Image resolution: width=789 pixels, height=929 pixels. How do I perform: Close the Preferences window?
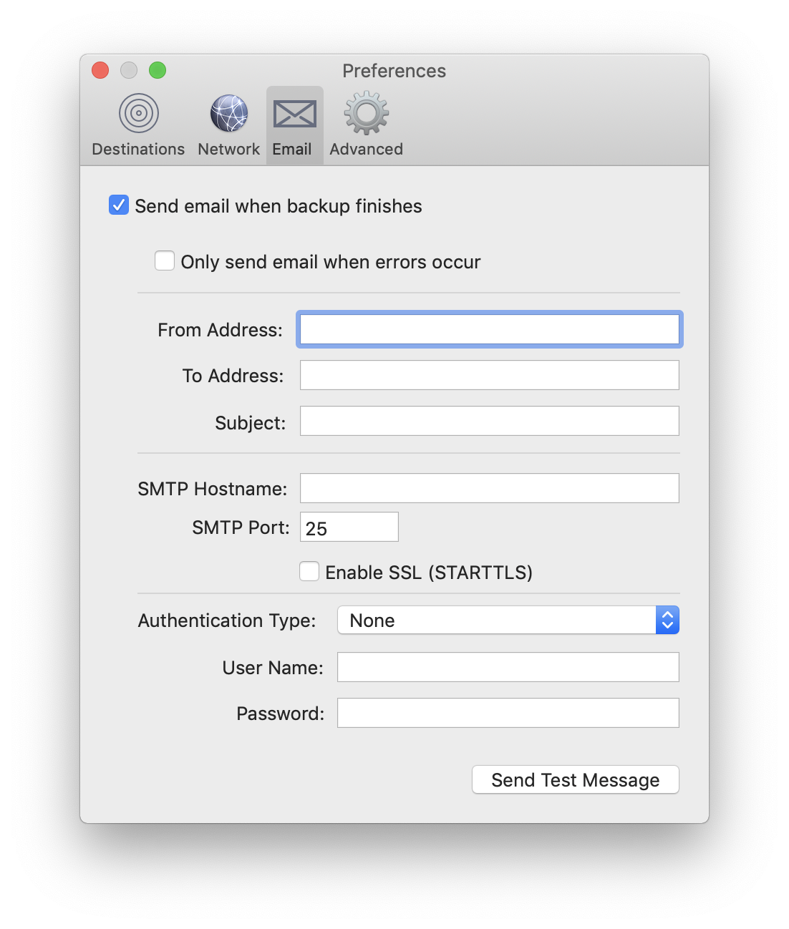[100, 70]
